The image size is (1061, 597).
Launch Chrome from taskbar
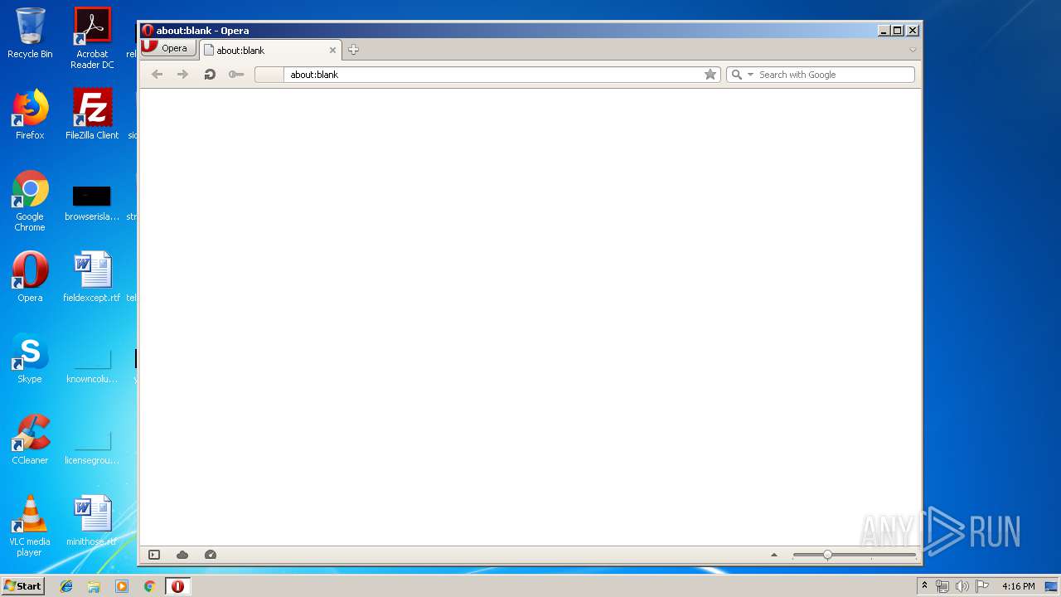click(149, 586)
